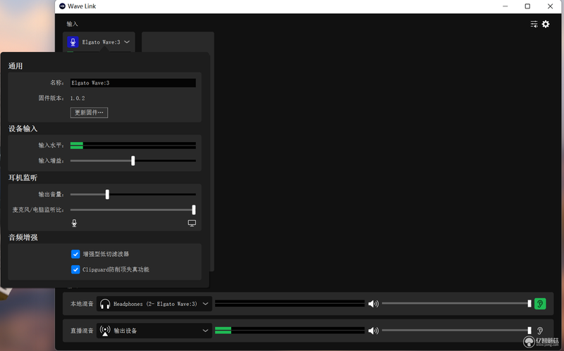This screenshot has height=351, width=564.
Task: Click the 名称 input field
Action: (133, 83)
